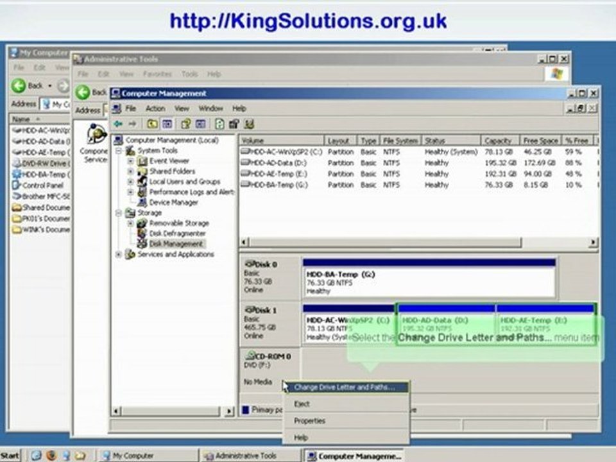
Task: Click the Forward arrow in Computer Management toolbar
Action: coord(132,124)
